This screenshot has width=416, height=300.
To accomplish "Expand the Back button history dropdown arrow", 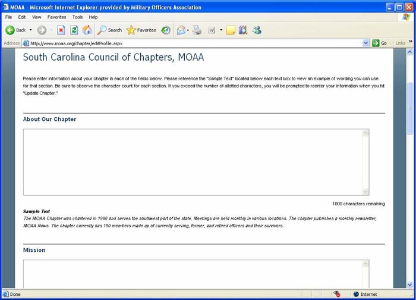I will pyautogui.click(x=31, y=30).
